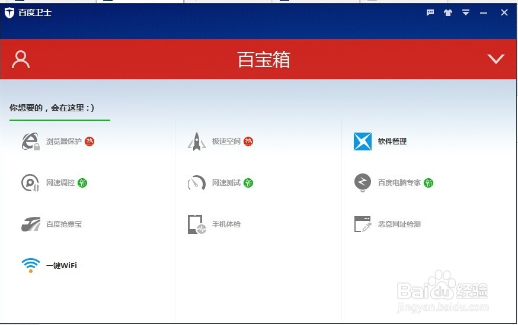Click the 浏览器保护 label
This screenshot has width=518, height=325.
tap(64, 141)
